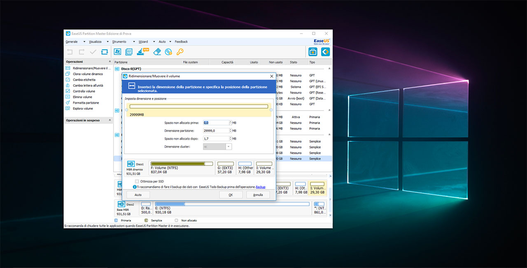Open the Strumento menu
The width and height of the screenshot is (527, 268).
[x=119, y=42]
